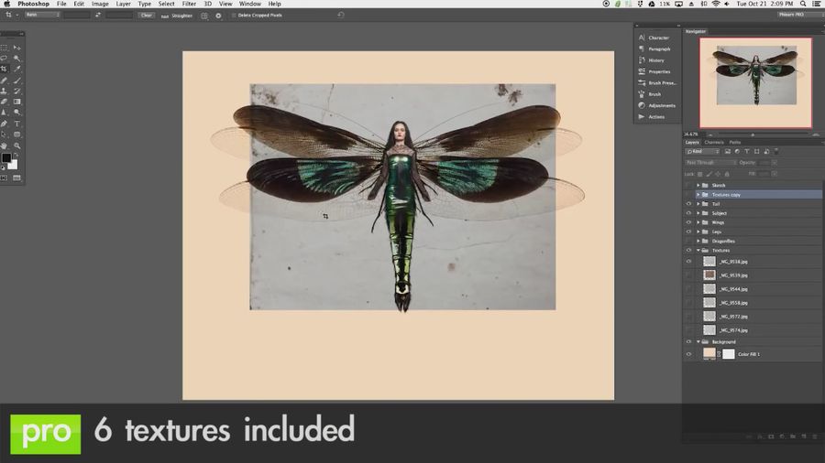Switch to the Paths tab
The image size is (825, 463).
coord(735,142)
